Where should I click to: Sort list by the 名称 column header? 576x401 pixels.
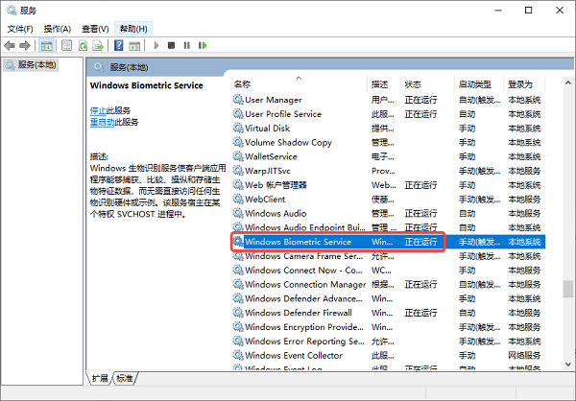(299, 84)
